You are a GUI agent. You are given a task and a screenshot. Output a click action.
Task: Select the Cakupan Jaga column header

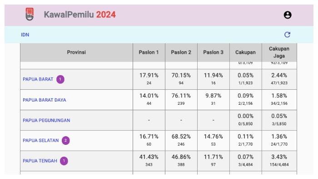coord(279,52)
